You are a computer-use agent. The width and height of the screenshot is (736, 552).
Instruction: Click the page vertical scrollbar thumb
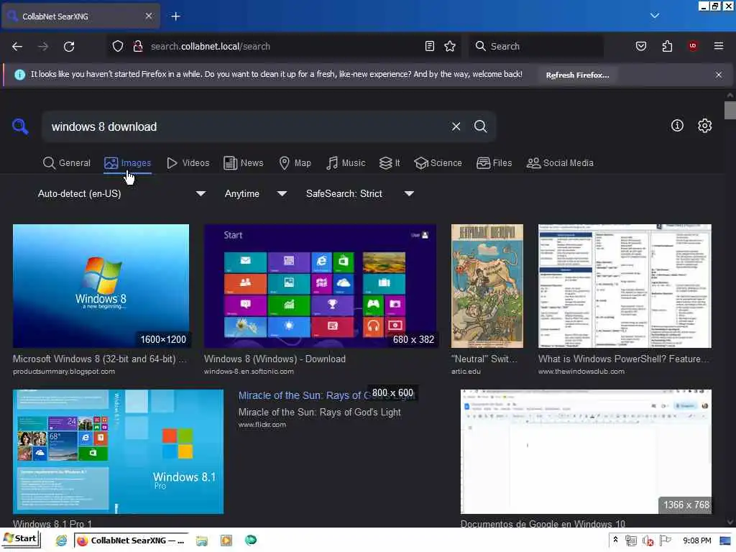[x=730, y=110]
